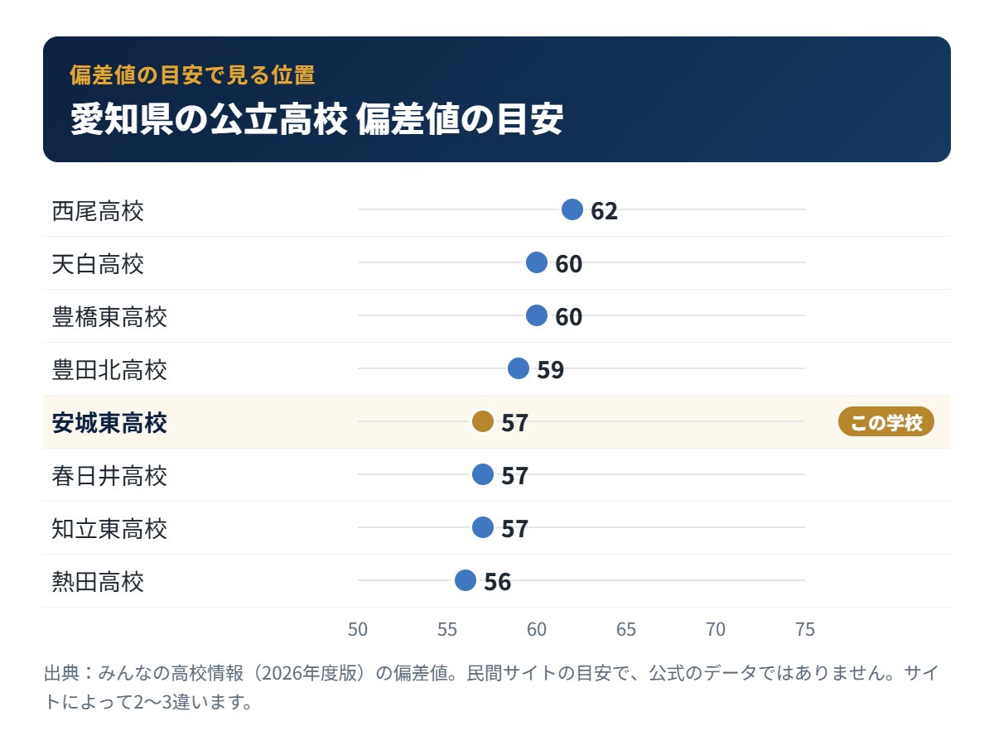994x745 pixels.
Task: Click the value 57 in 春日井高校 row
Action: click(x=515, y=476)
